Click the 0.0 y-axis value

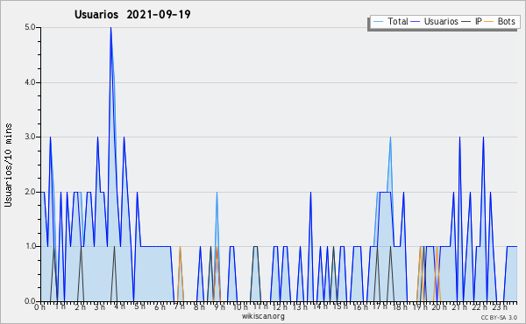(x=30, y=301)
